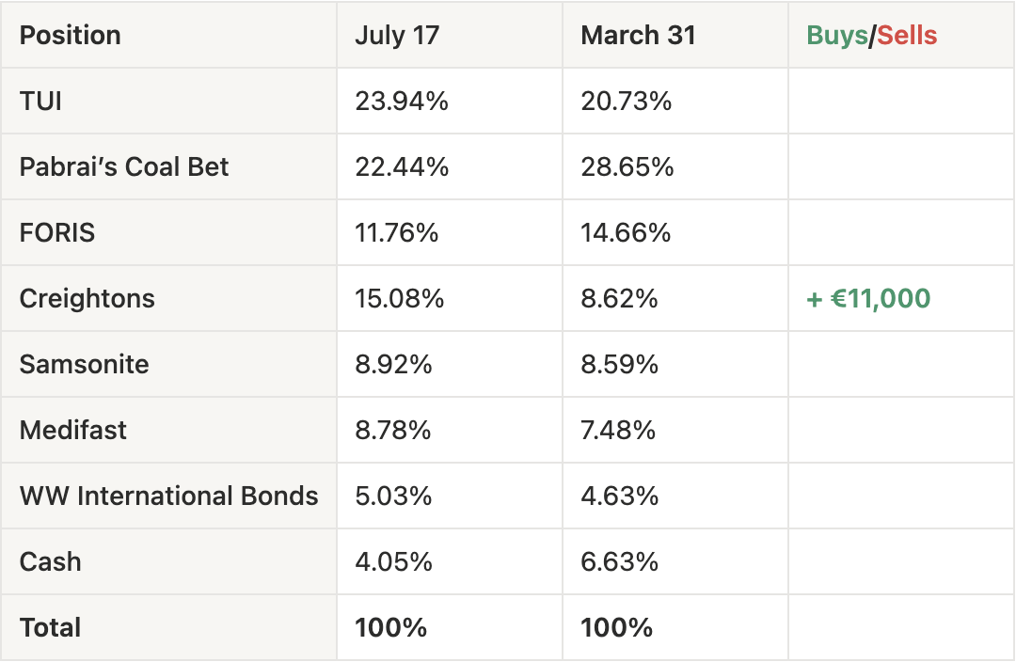This screenshot has height=662, width=1016.
Task: Select the Total row label
Action: click(50, 627)
